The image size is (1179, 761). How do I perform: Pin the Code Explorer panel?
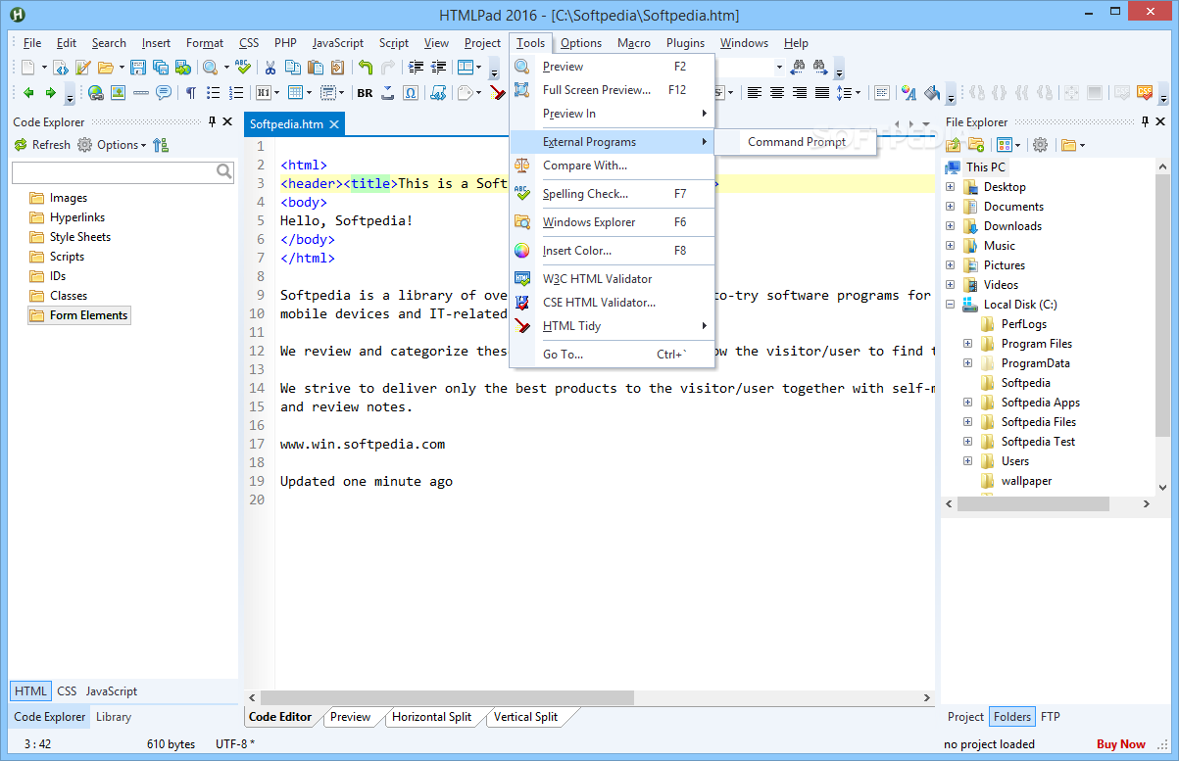tap(212, 121)
